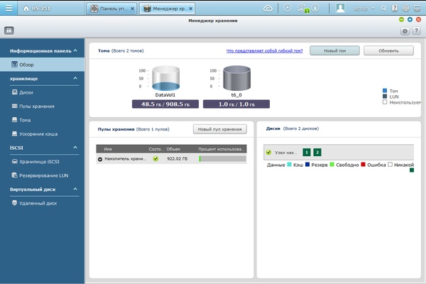Select Обзор in the sidebar
The width and height of the screenshot is (426, 284).
point(42,65)
